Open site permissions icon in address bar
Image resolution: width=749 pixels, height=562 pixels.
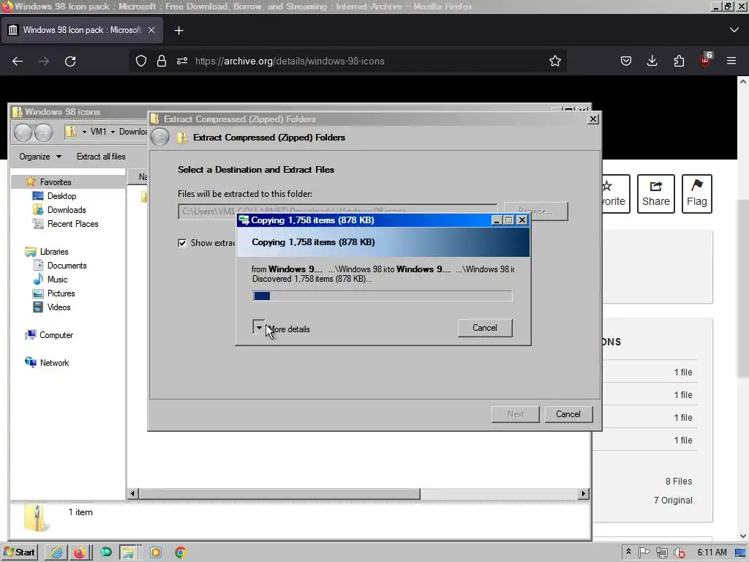coord(182,61)
